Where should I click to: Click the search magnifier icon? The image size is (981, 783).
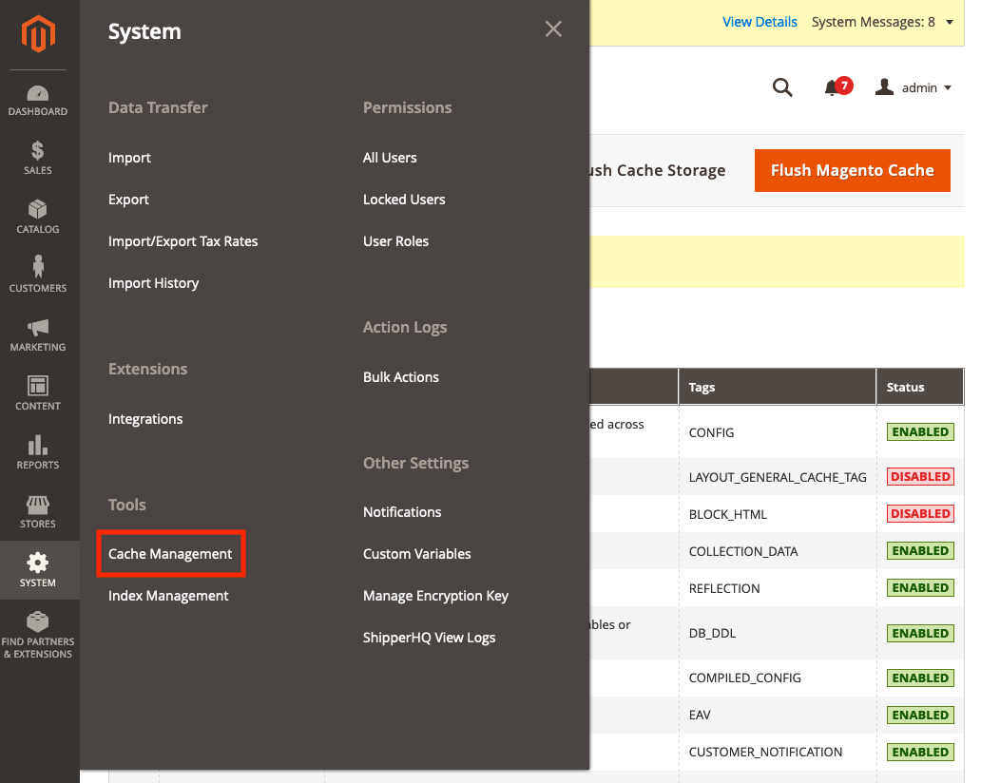coord(782,87)
